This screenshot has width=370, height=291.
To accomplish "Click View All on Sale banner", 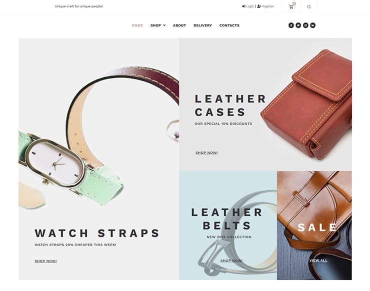I will click(x=318, y=260).
